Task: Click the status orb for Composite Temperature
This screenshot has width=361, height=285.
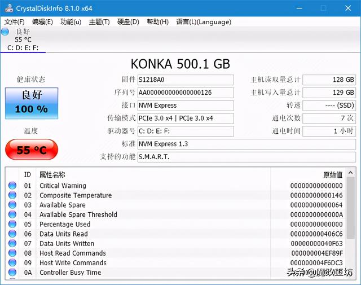Action: (12, 195)
